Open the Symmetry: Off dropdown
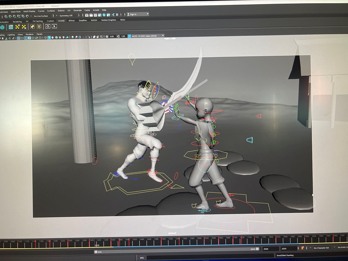 [x=68, y=16]
